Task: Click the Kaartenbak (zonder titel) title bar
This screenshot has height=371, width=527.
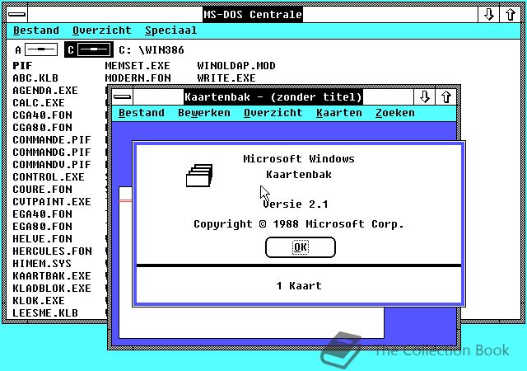Action: pyautogui.click(x=273, y=97)
